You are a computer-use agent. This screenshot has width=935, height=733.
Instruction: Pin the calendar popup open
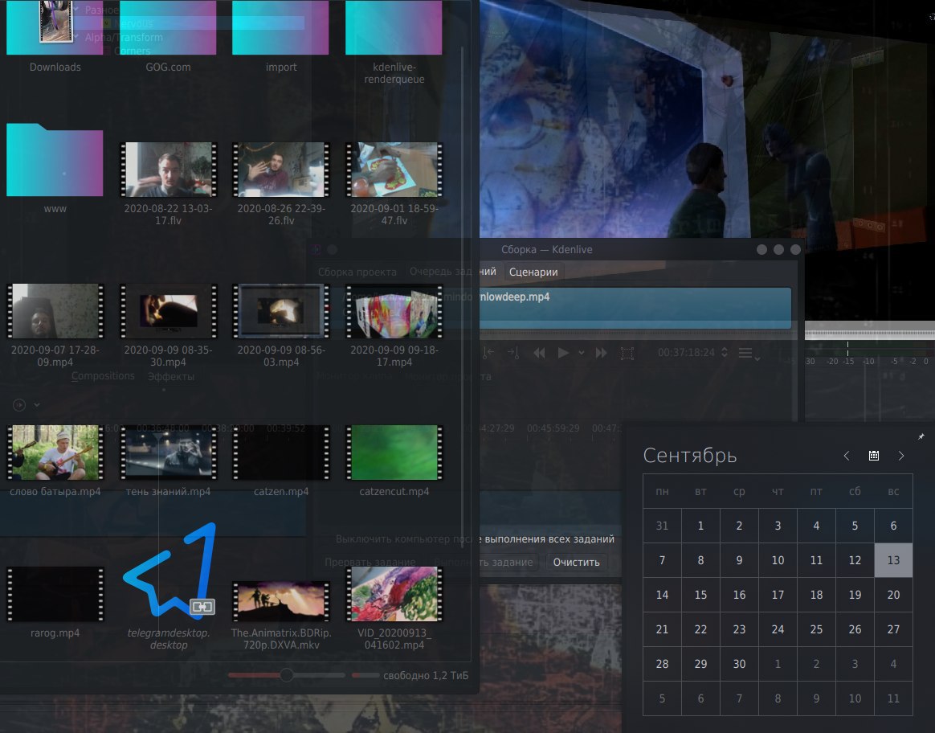click(921, 436)
